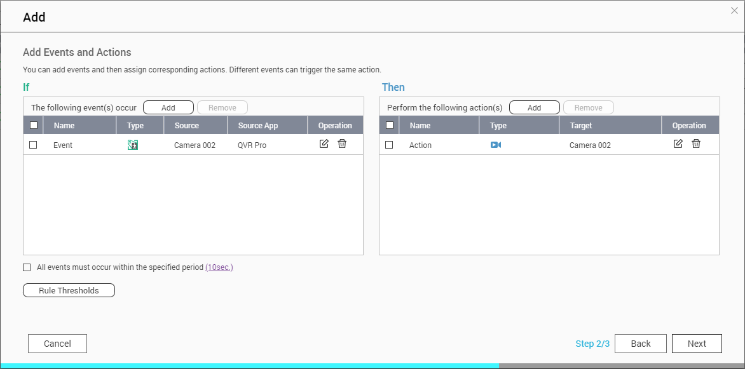Enable all events must occur within period
Viewport: 745px width, 369px height.
click(27, 267)
